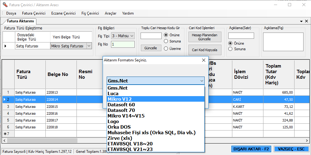Click the Toplam Tutar (Kdv Hariç) column header
Image resolution: width=311 pixels, height=155 pixels.
click(x=279, y=74)
